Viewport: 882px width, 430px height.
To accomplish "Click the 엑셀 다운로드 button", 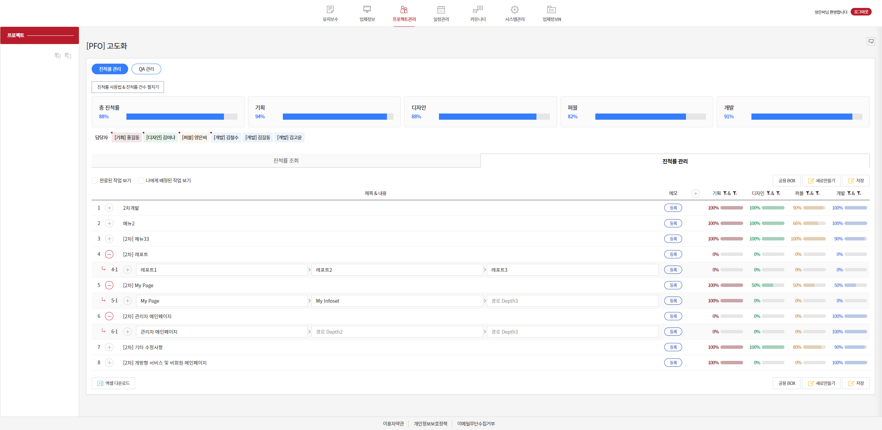I will coord(113,383).
